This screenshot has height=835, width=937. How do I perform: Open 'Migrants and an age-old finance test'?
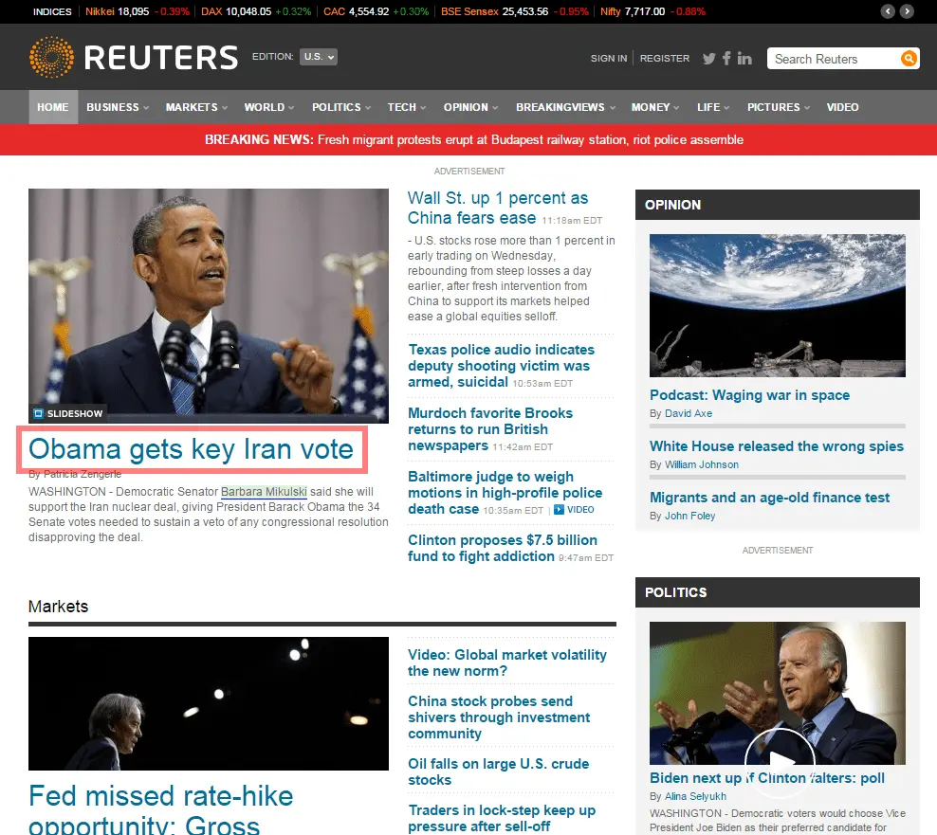click(769, 498)
